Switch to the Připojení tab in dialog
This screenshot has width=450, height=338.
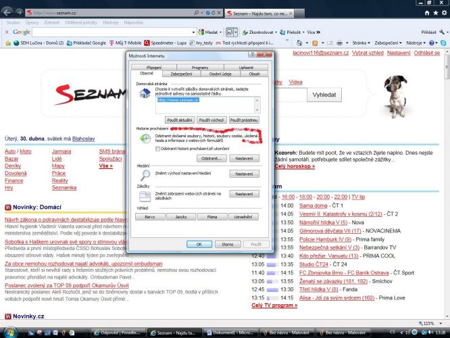click(154, 68)
